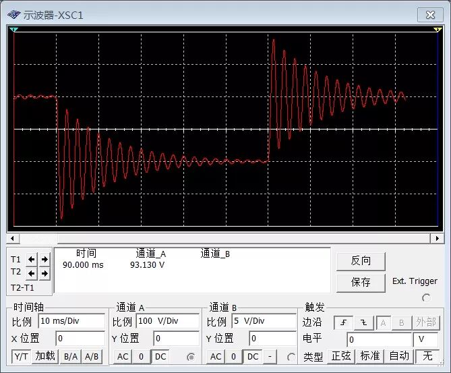The height and width of the screenshot is (373, 451).
Task: Select rising edge trigger icon
Action: (x=344, y=322)
